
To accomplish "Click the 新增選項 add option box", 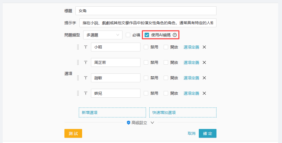I will (112, 112).
